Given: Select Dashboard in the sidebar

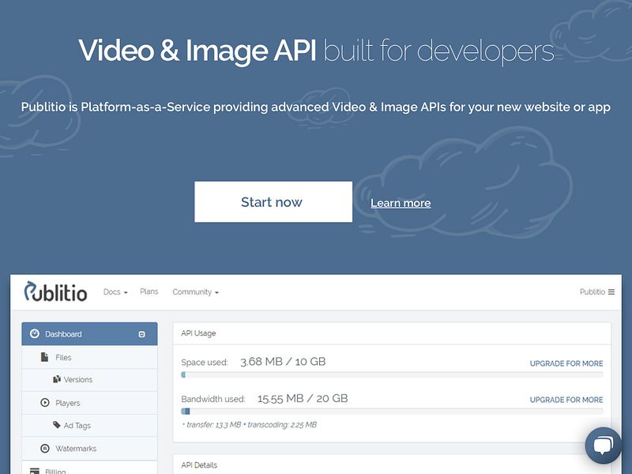Looking at the screenshot, I should click(89, 333).
